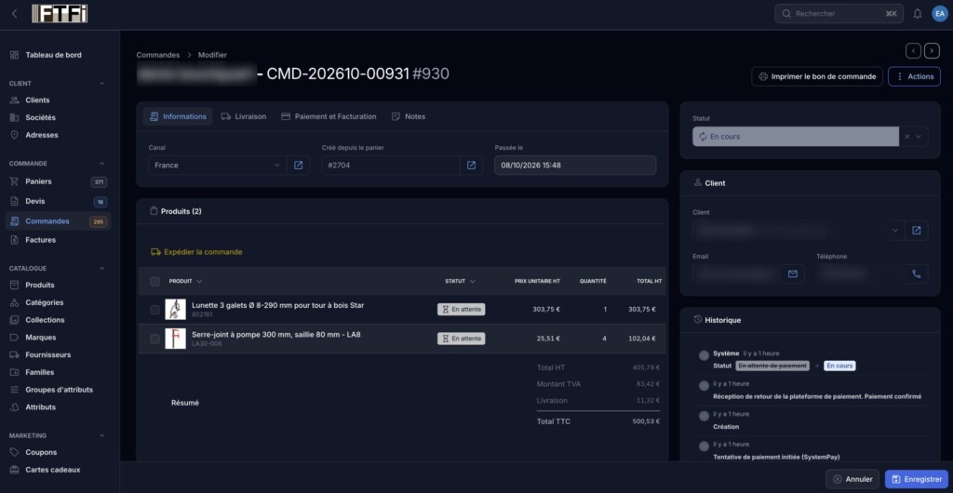Check the Serre-joint à pompe product row
The width and height of the screenshot is (953, 493).
[x=155, y=339]
